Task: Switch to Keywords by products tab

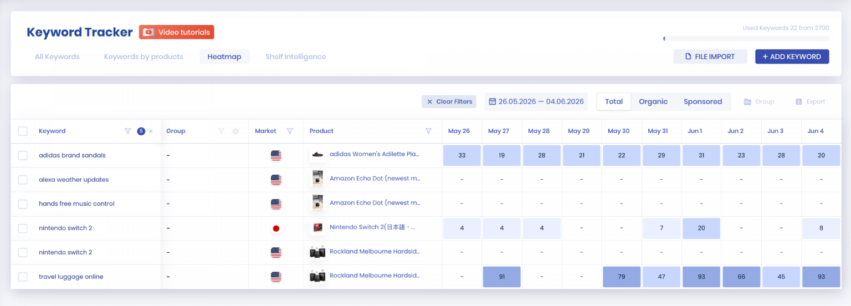Action: (x=143, y=57)
